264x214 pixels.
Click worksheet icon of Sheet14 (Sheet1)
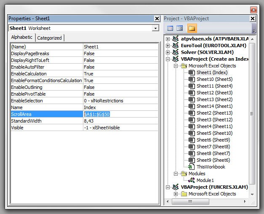(x=192, y=106)
